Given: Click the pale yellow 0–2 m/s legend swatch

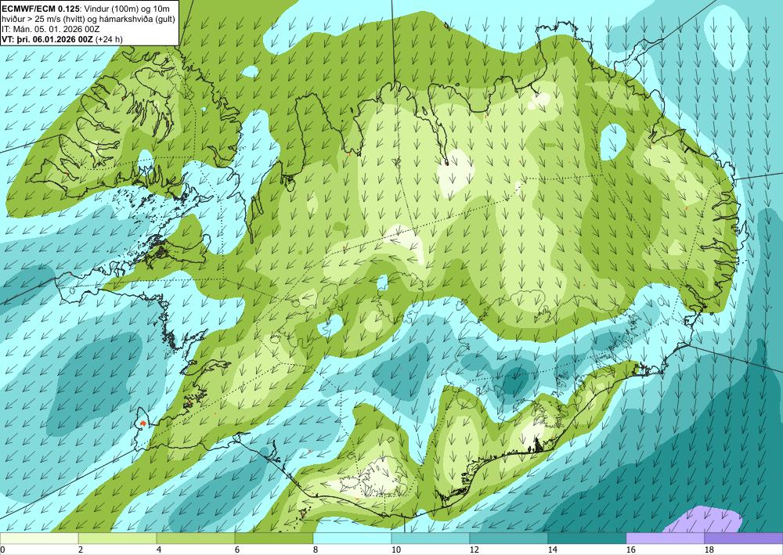Looking at the screenshot, I should pyautogui.click(x=39, y=539).
